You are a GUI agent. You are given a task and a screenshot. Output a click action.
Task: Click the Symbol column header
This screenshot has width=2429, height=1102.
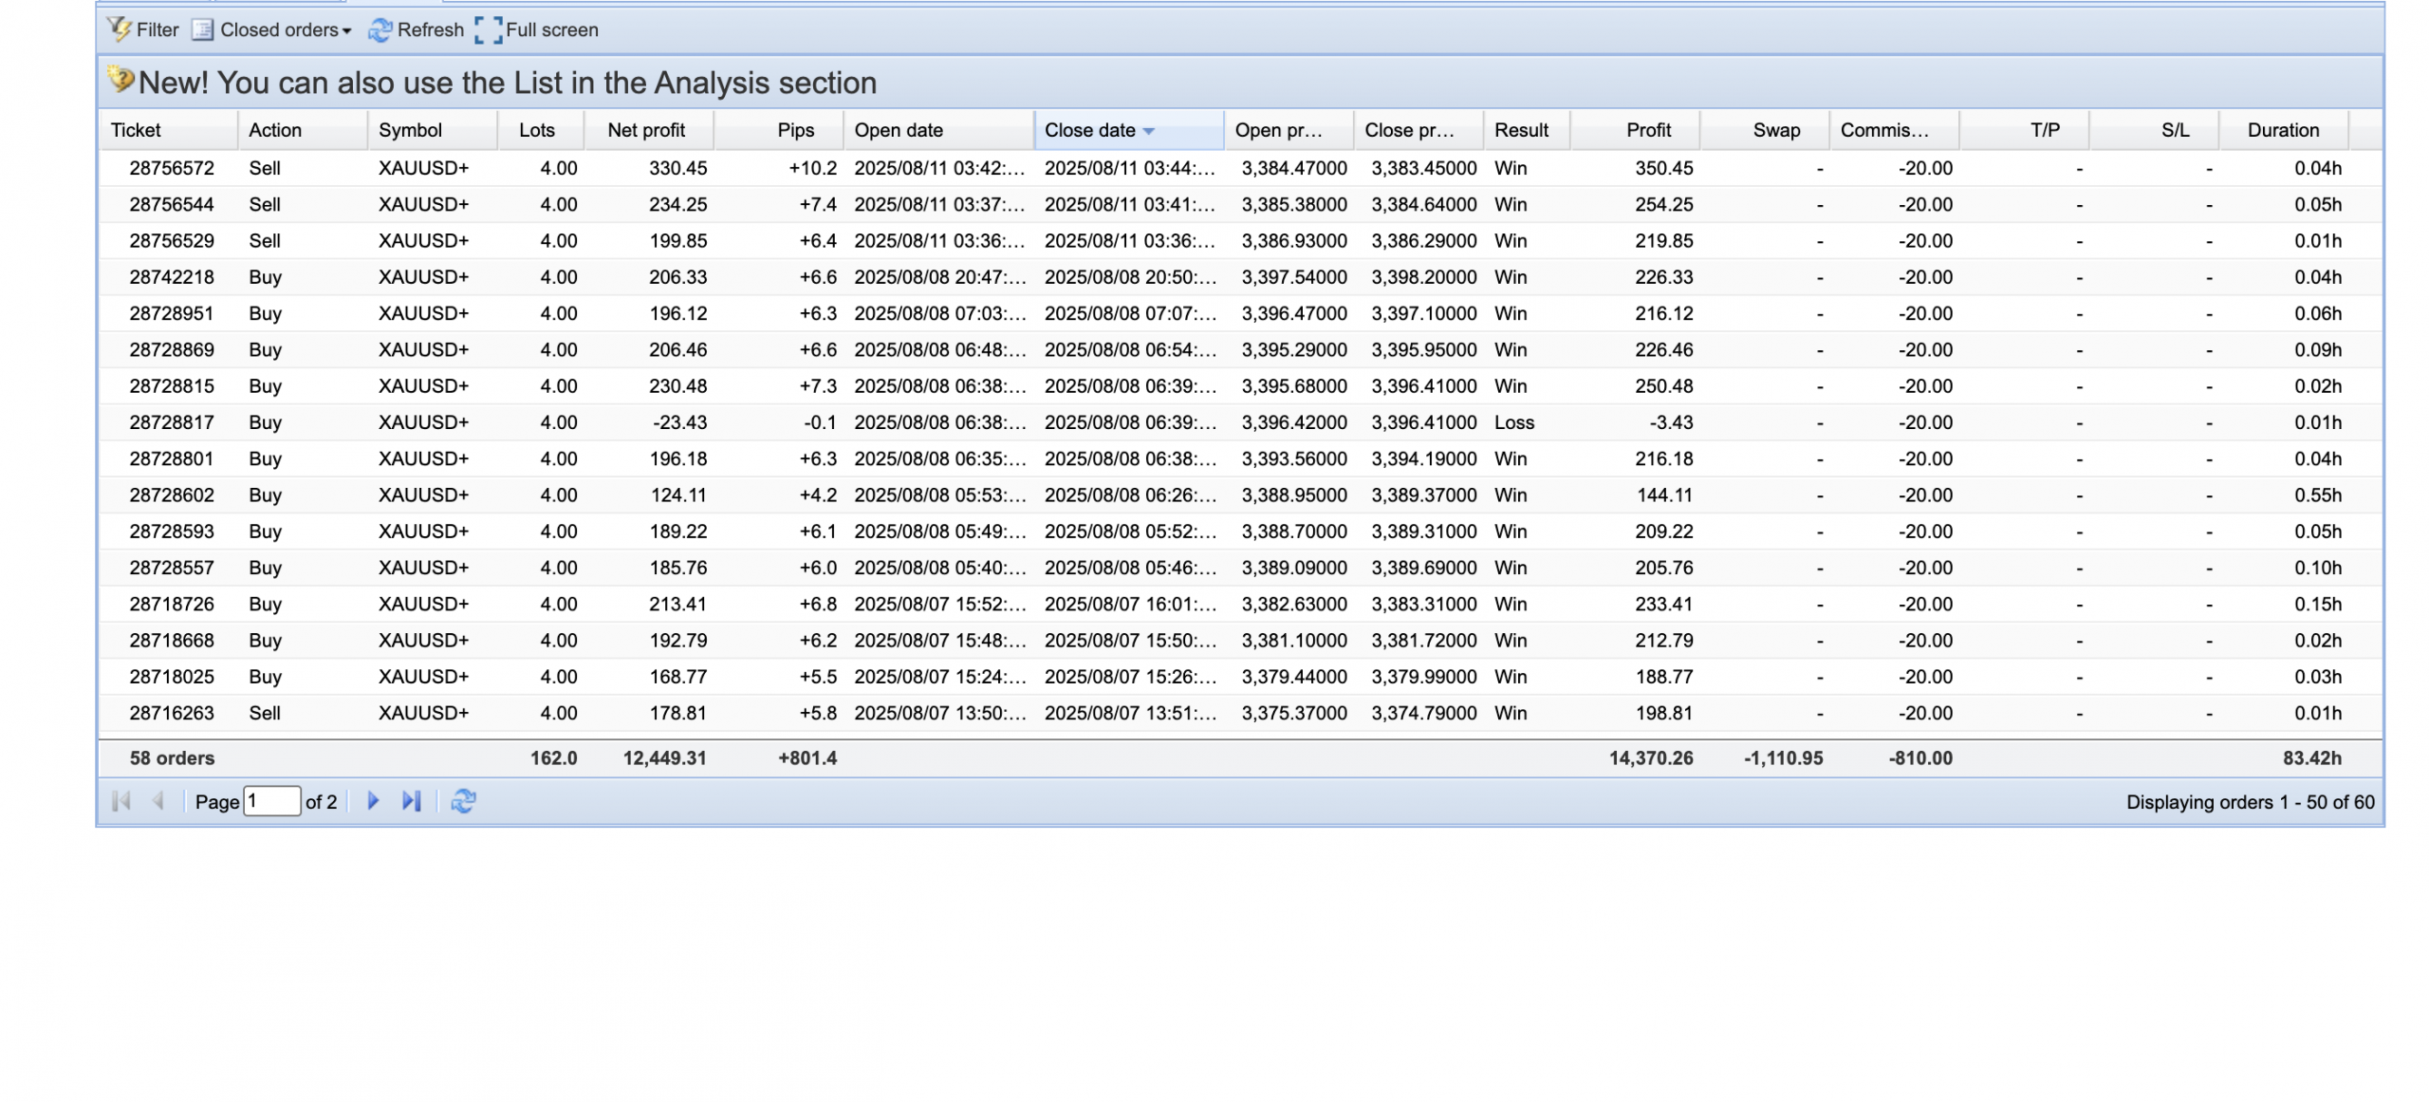pyautogui.click(x=410, y=130)
